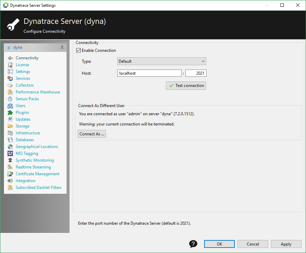
Task: Click the Connect As ... button
Action: (x=92, y=134)
